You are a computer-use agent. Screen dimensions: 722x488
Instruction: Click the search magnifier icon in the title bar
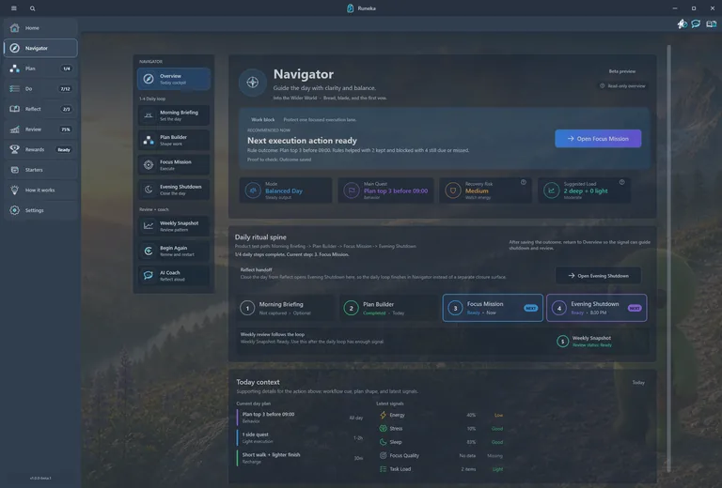(32, 8)
